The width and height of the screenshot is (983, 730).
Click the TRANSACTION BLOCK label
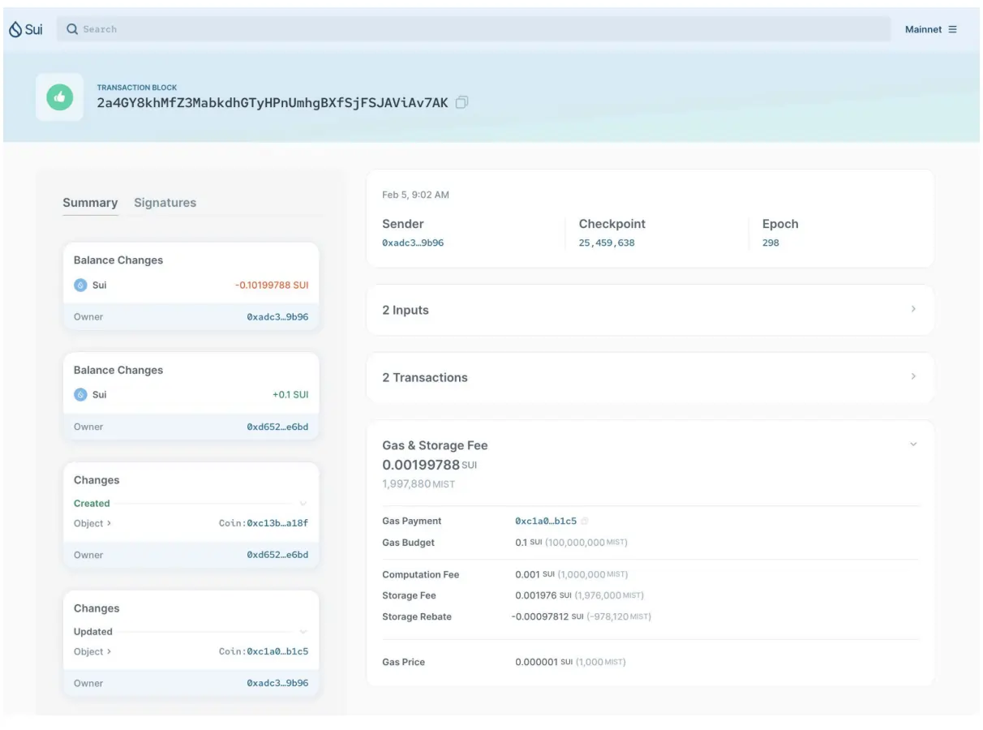click(137, 88)
